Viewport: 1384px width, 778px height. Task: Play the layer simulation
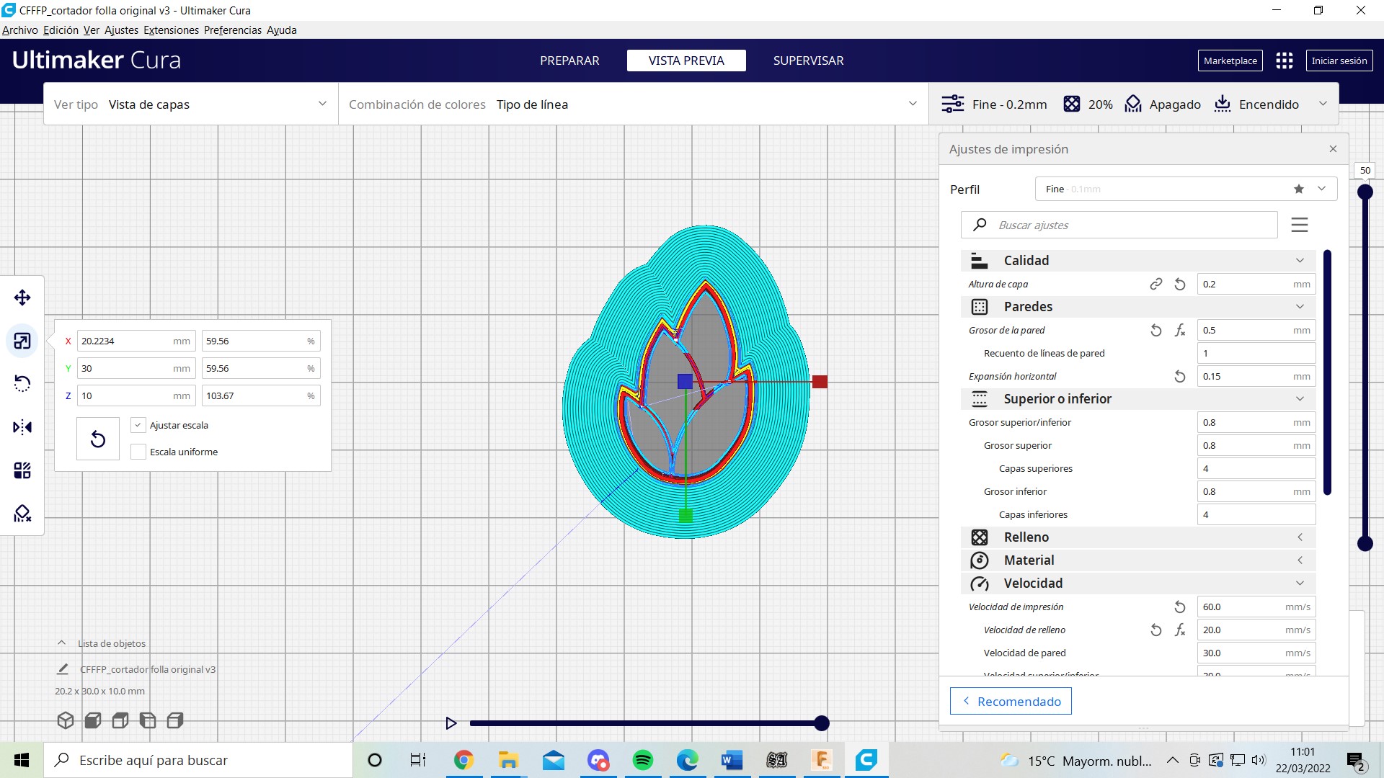[x=451, y=723]
